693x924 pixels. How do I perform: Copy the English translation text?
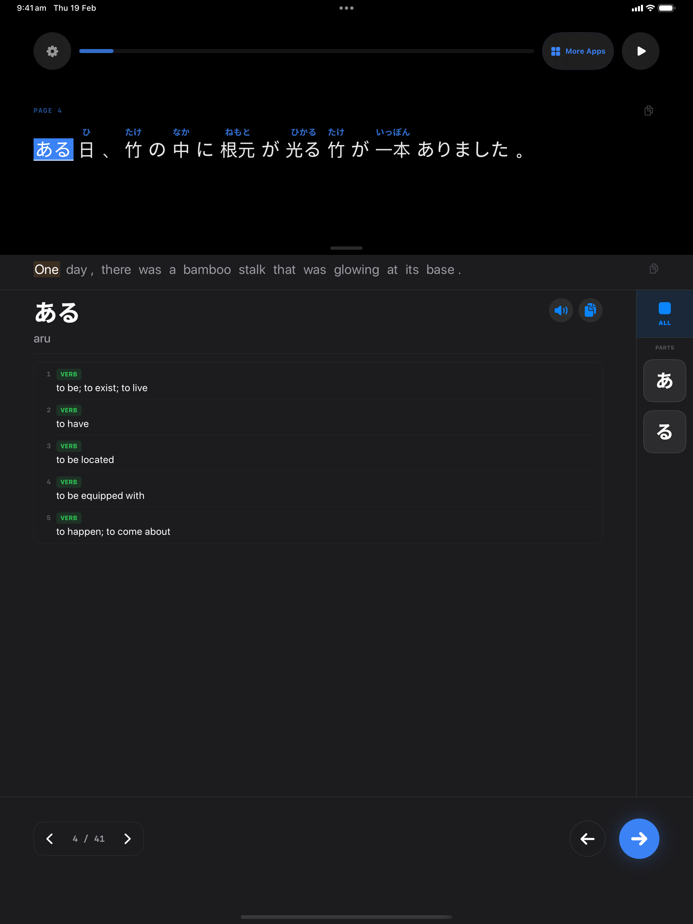click(x=654, y=269)
